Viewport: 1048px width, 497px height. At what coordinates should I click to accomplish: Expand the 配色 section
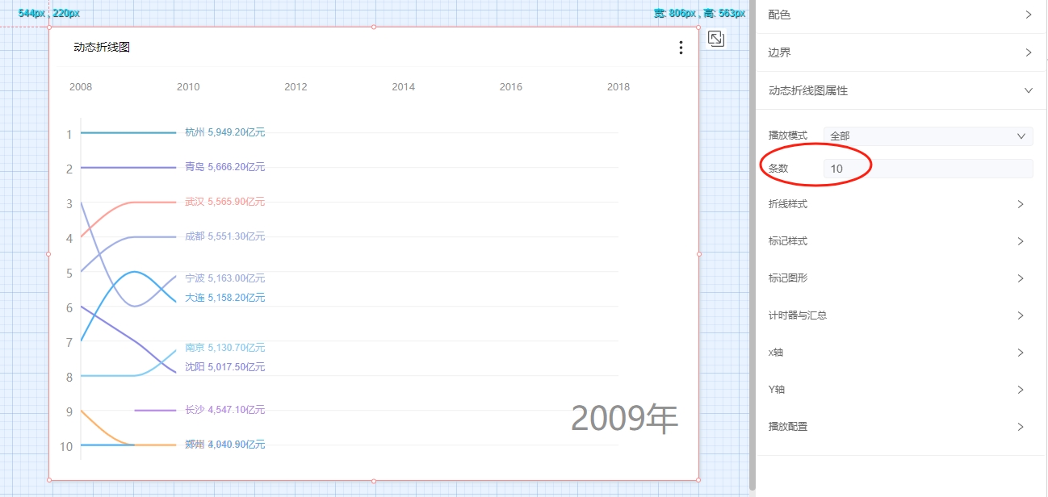point(899,15)
